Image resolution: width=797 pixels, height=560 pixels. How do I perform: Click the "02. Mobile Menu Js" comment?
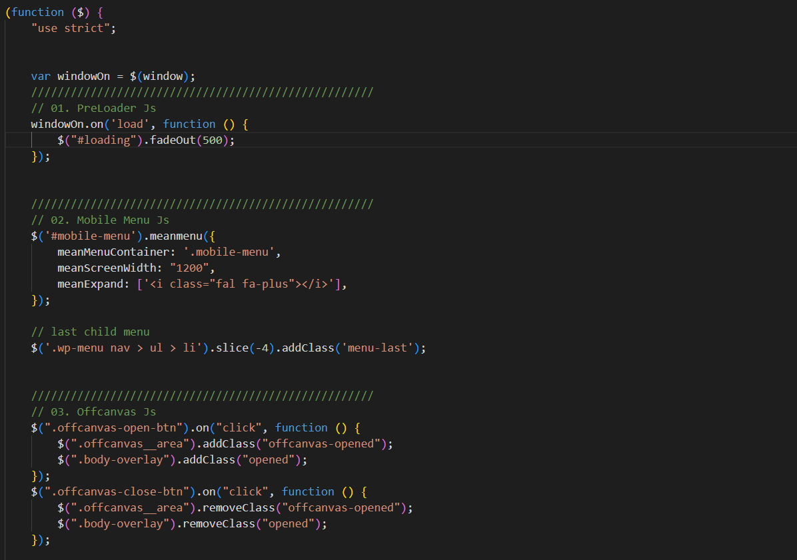[x=100, y=220]
